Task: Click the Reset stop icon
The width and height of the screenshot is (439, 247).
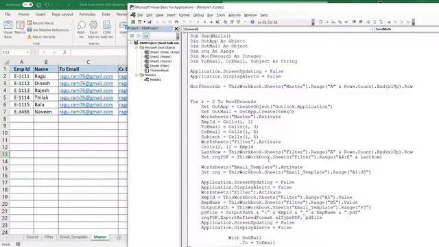Action: pyautogui.click(x=211, y=22)
